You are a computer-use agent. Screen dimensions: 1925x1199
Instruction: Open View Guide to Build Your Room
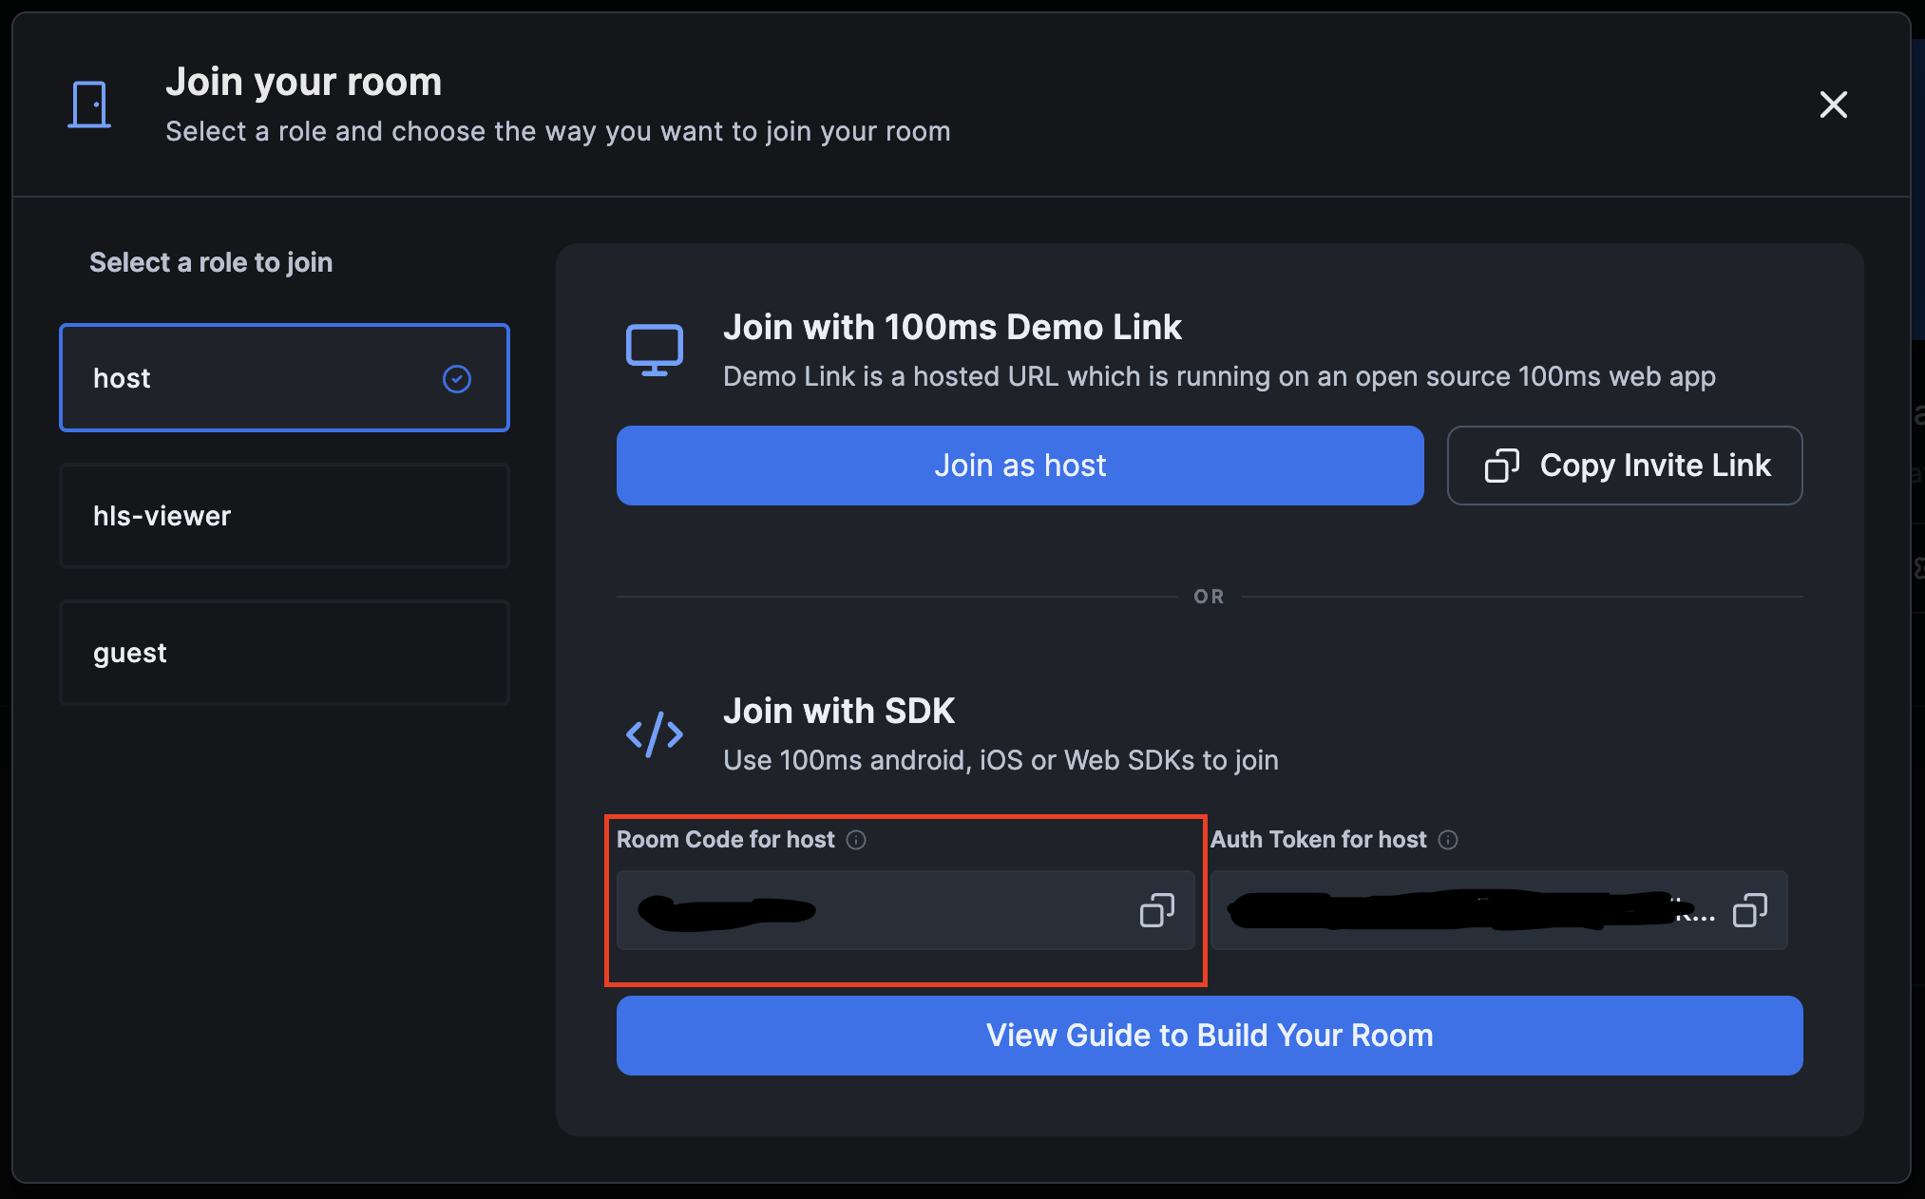point(1209,1036)
